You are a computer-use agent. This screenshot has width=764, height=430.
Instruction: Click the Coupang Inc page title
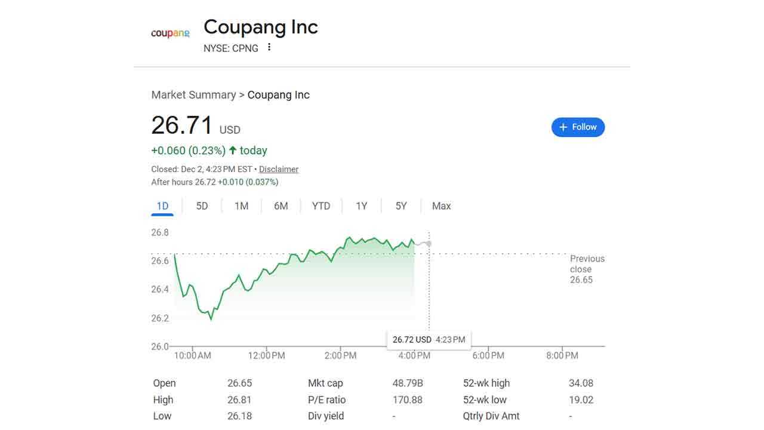[x=261, y=27]
